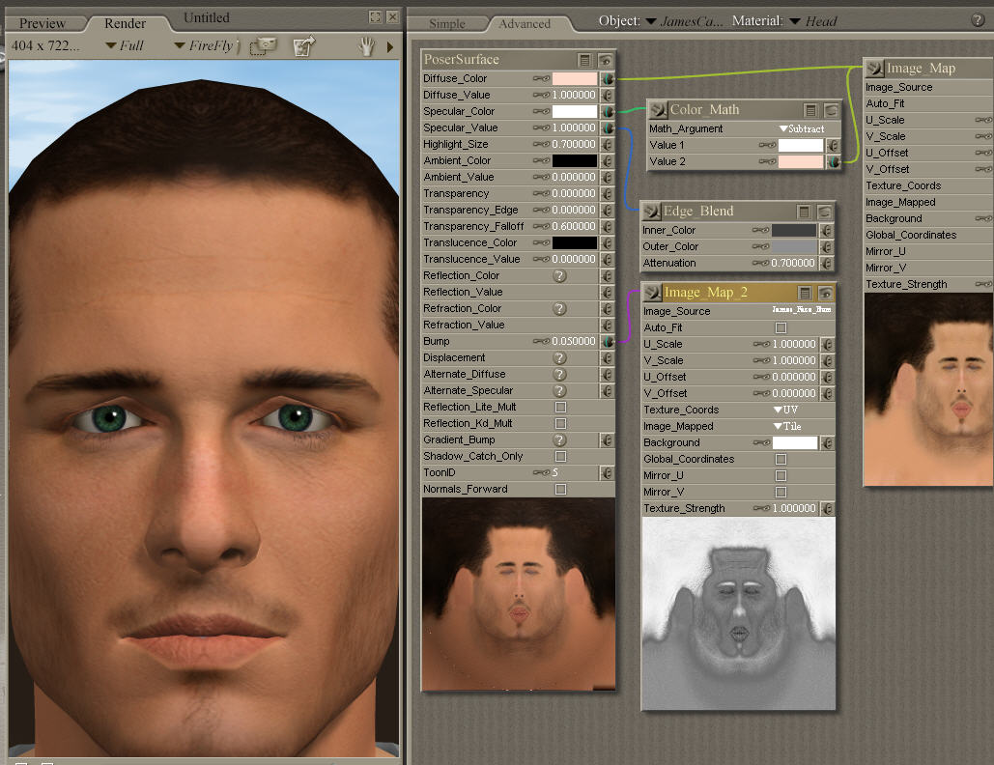The height and width of the screenshot is (765, 994).
Task: Click the James_Face image source name
Action: (802, 311)
